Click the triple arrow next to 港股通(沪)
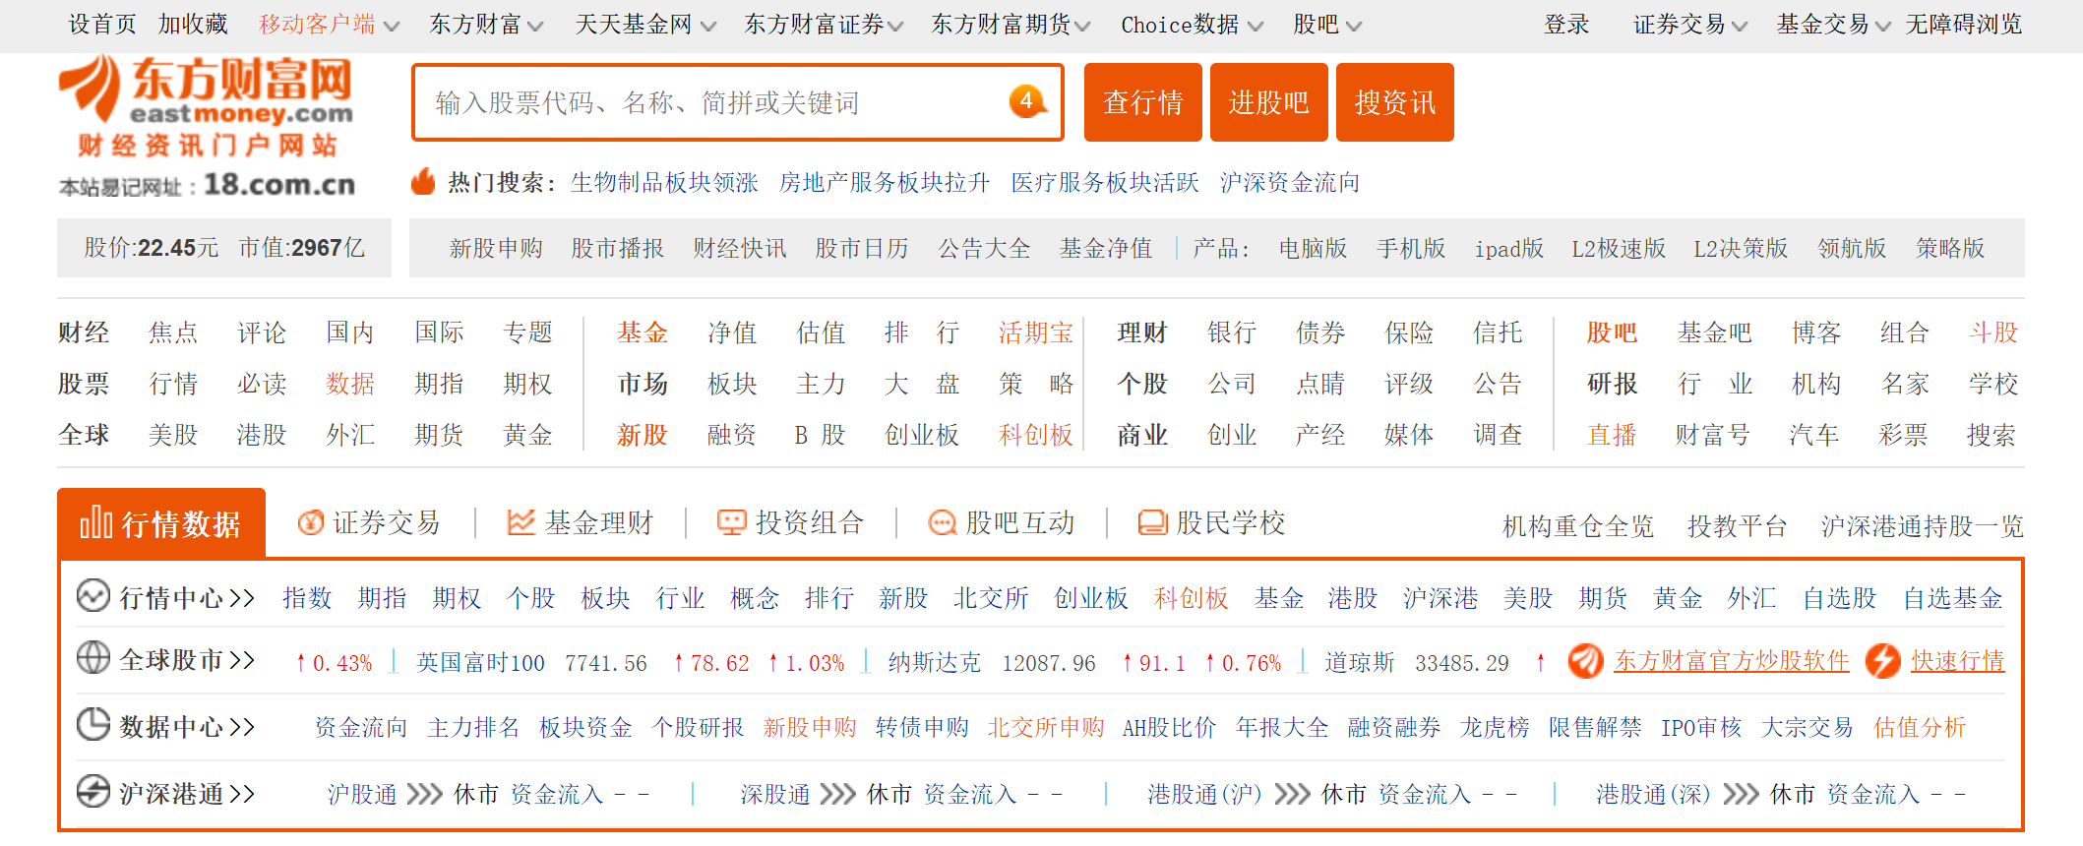2083x846 pixels. tap(1292, 794)
